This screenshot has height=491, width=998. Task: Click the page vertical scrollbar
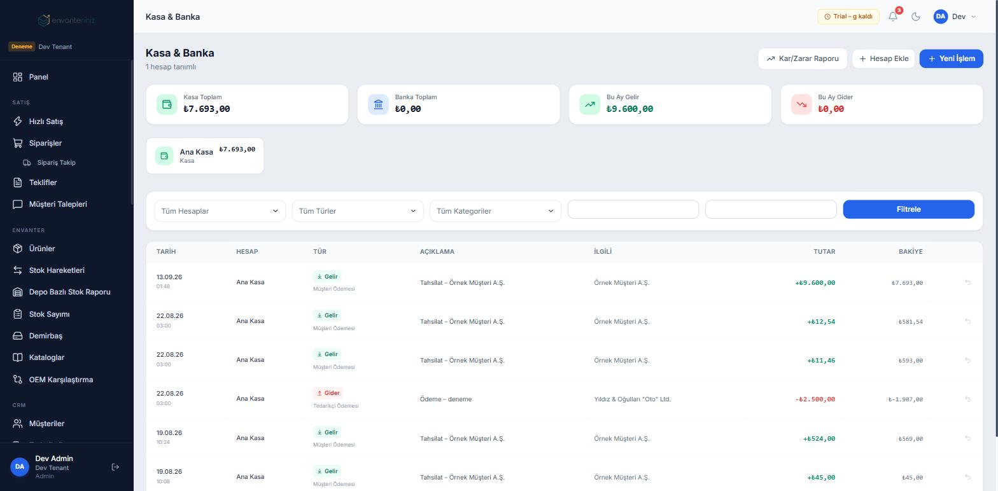point(996,218)
